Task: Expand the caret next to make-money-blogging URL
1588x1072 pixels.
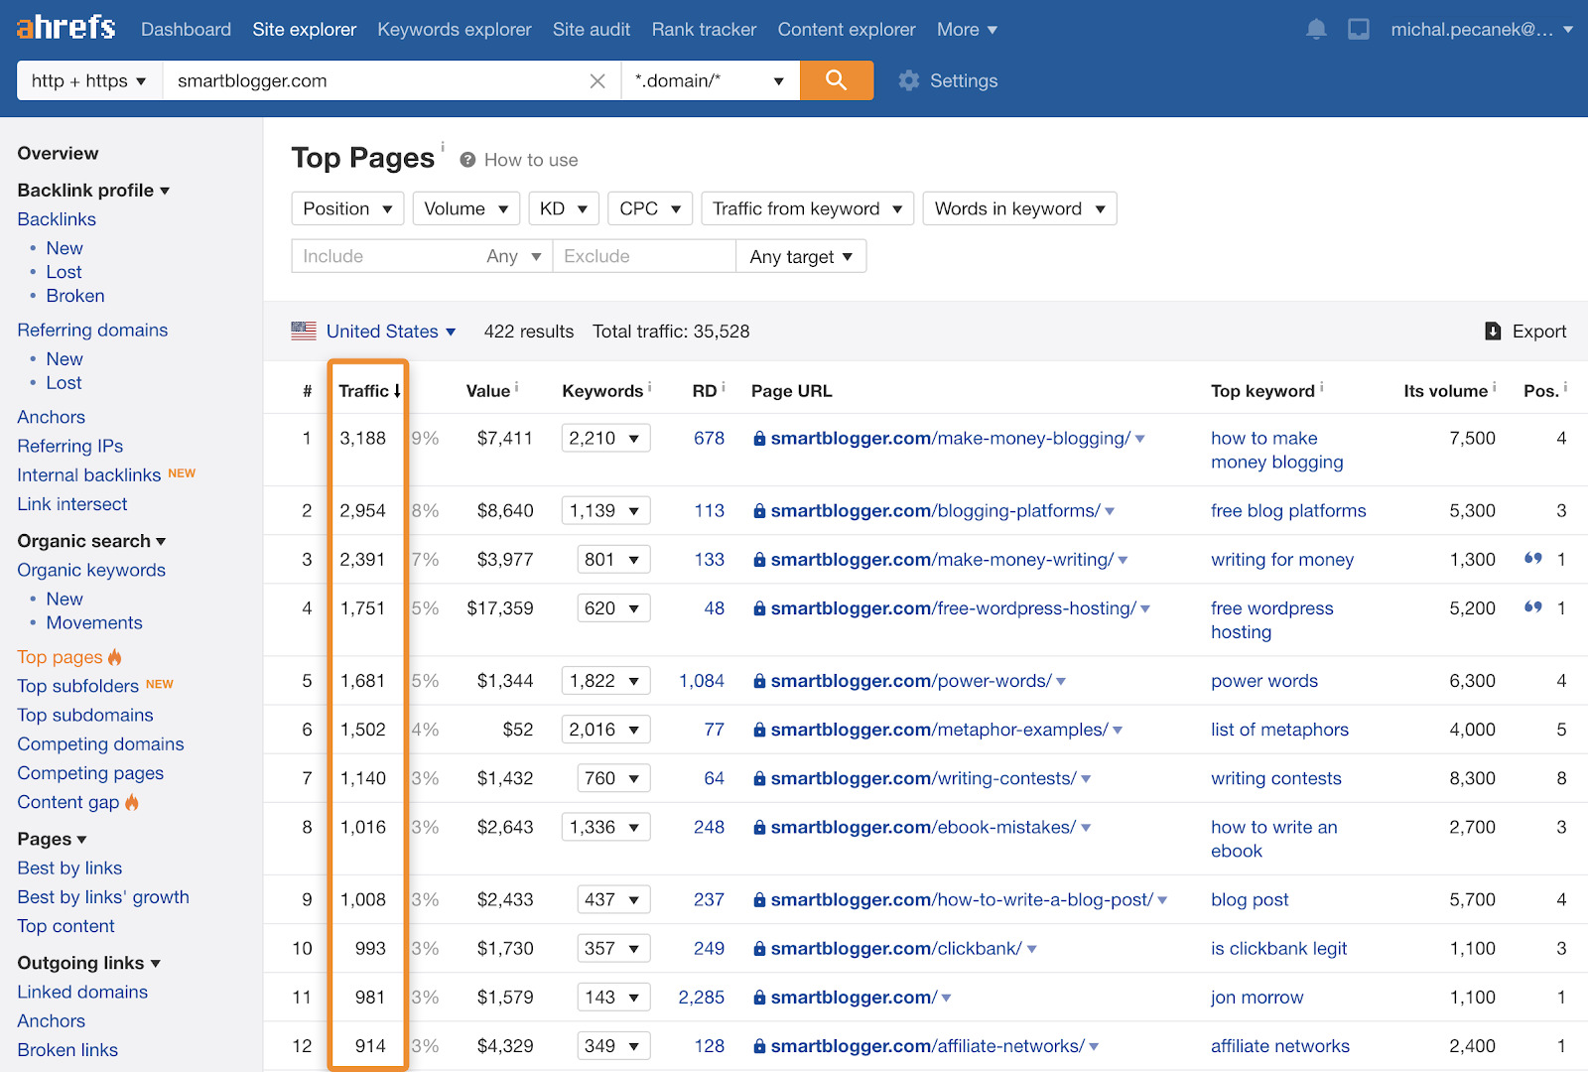Action: [x=1140, y=438]
